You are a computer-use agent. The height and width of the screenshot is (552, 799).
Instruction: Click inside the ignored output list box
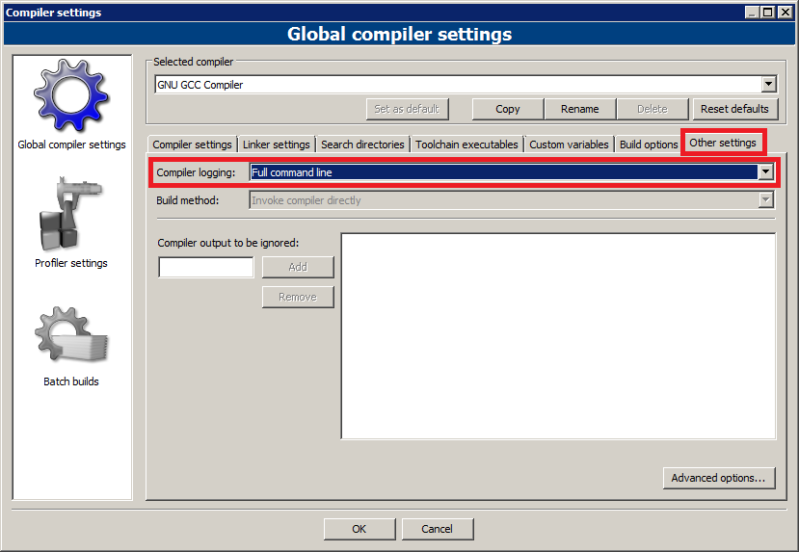(x=558, y=336)
